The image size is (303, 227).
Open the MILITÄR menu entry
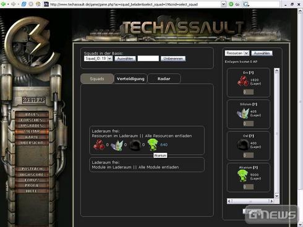(32, 131)
